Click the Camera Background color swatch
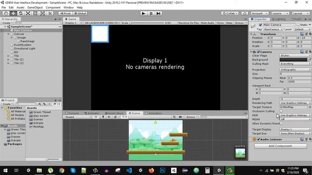The height and width of the screenshot is (175, 312). [x=293, y=59]
